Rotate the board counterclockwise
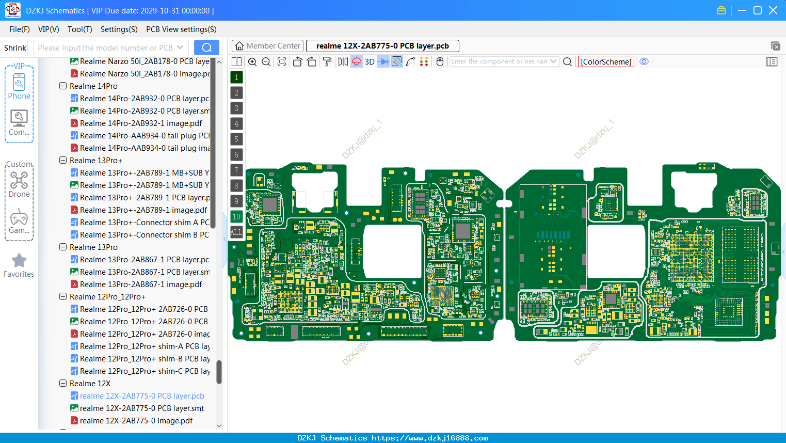This screenshot has width=786, height=443. (297, 61)
